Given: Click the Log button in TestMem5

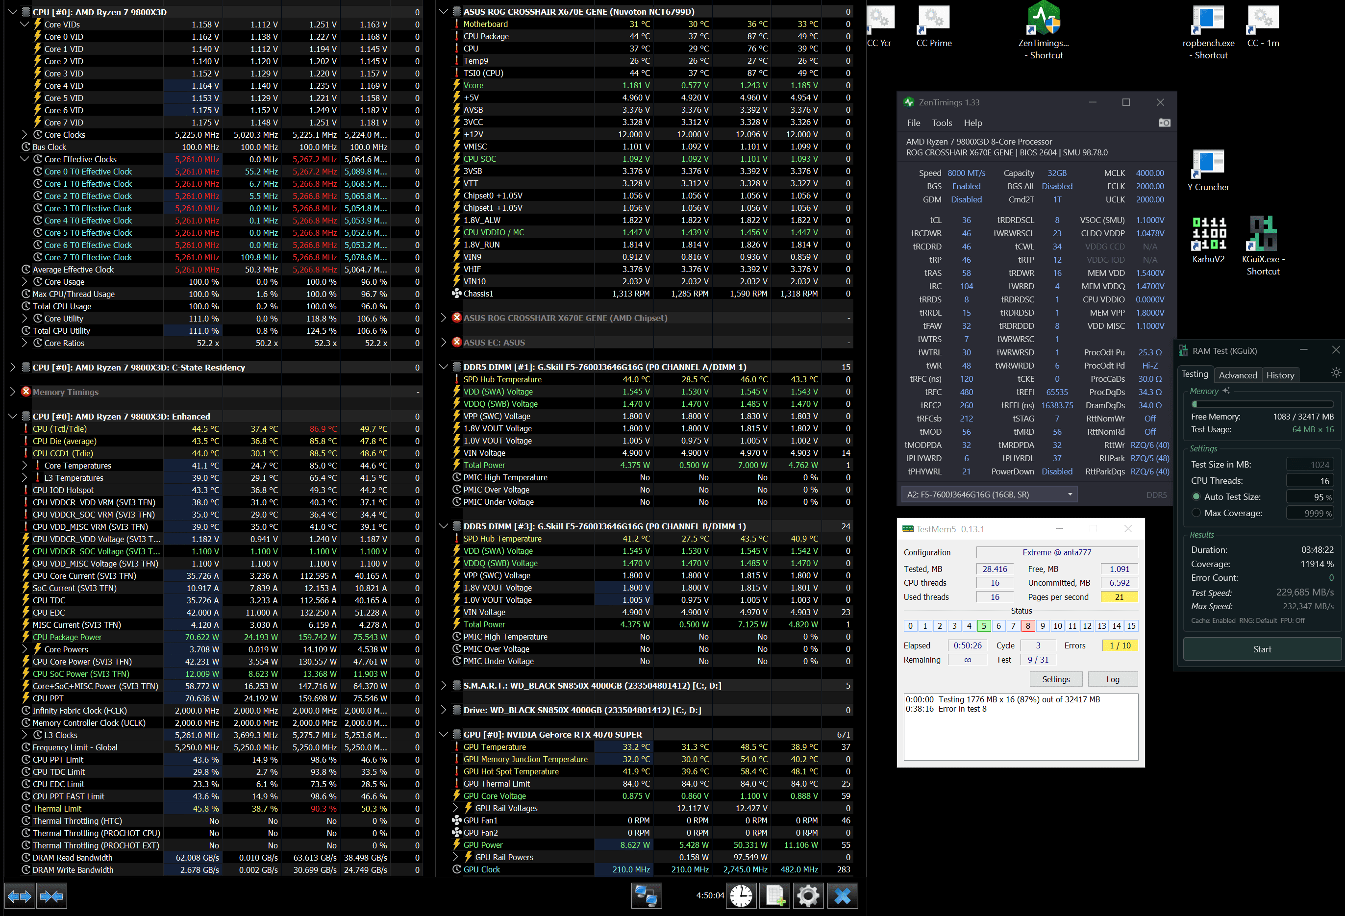Looking at the screenshot, I should pyautogui.click(x=1112, y=679).
